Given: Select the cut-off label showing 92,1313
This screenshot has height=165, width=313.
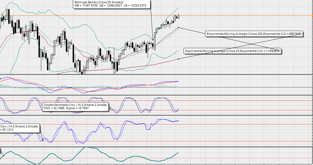Looking at the screenshot, I should point(20,128).
